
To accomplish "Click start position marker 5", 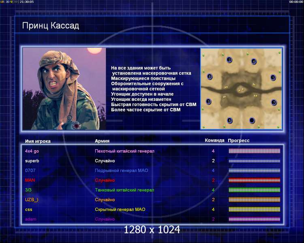I will click(229, 120).
